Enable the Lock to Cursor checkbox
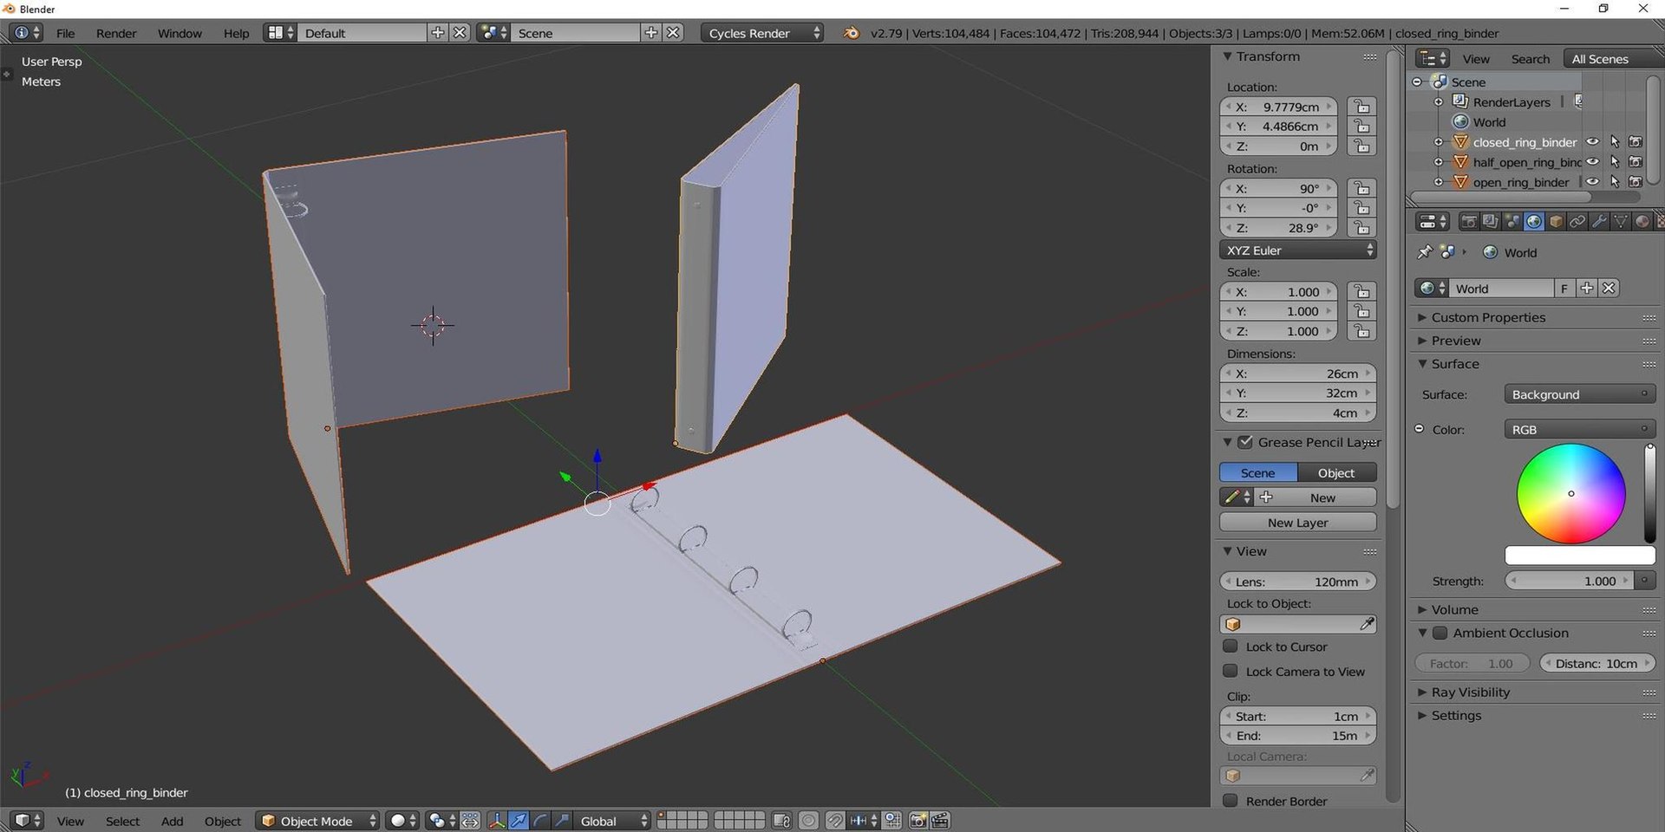Screen dimensions: 1665x832 [1230, 647]
